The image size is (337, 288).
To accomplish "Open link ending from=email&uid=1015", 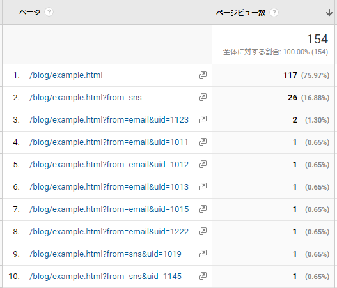I will coord(109,209).
